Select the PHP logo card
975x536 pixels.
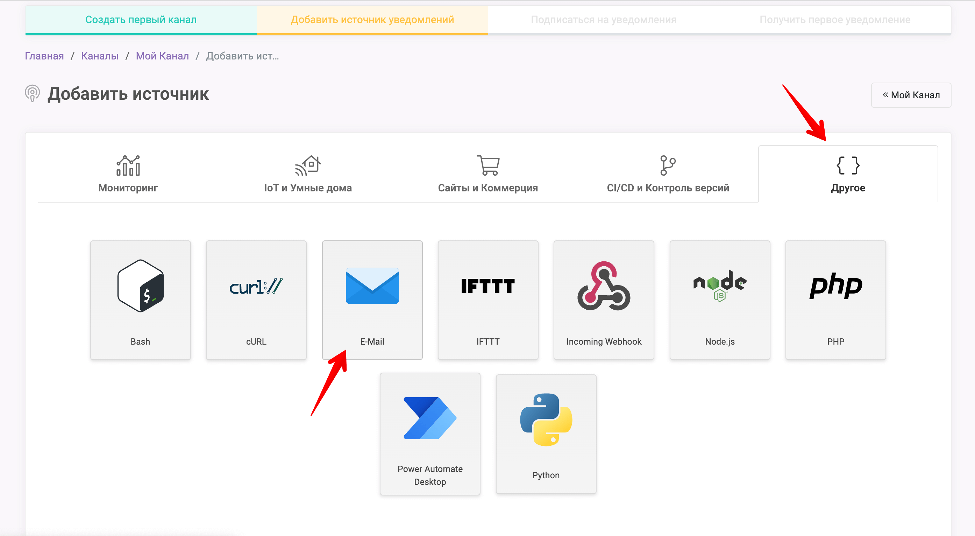click(x=835, y=286)
